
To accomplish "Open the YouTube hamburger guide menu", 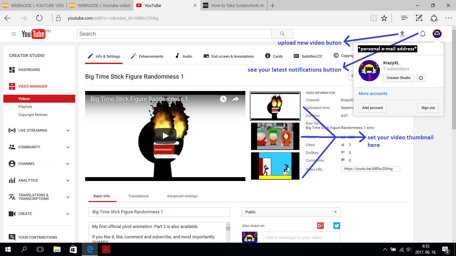I will click(x=14, y=34).
